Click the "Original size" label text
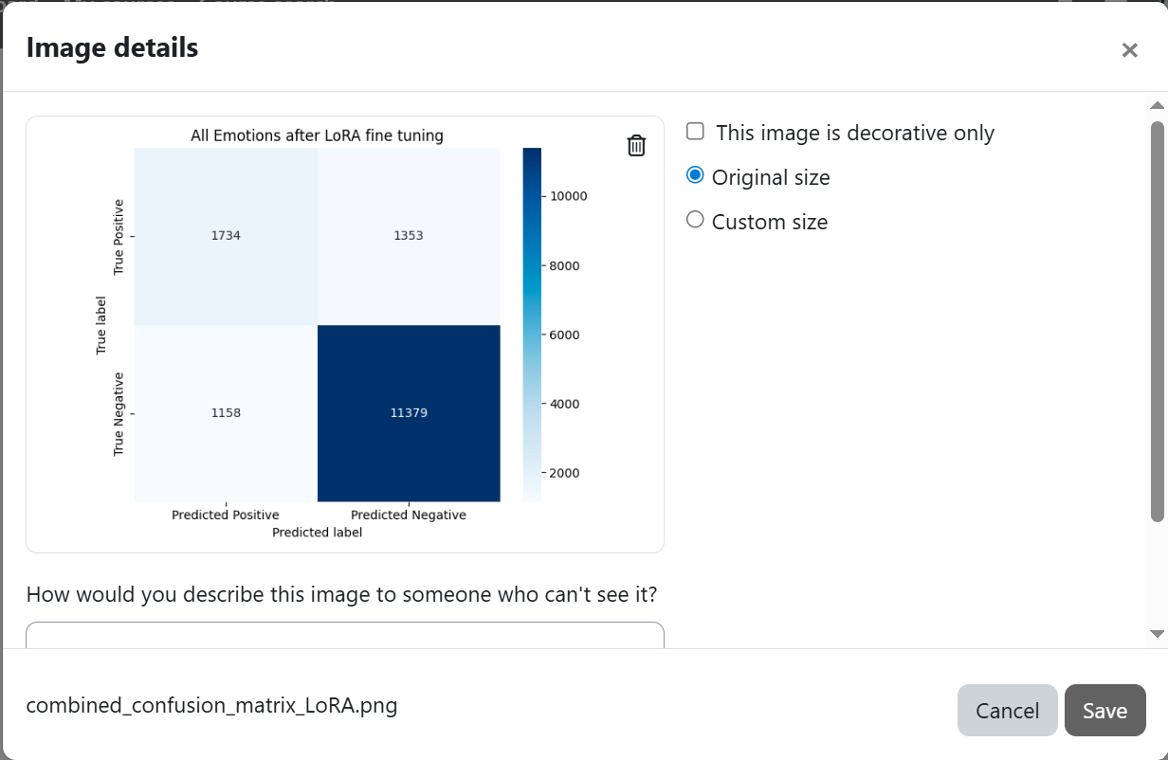This screenshot has width=1168, height=760. (x=771, y=177)
